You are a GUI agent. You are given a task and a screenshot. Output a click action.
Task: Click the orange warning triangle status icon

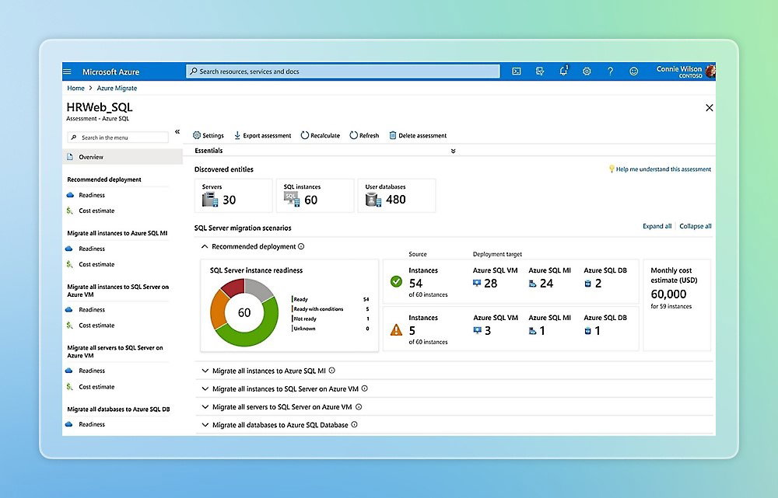pyautogui.click(x=396, y=329)
